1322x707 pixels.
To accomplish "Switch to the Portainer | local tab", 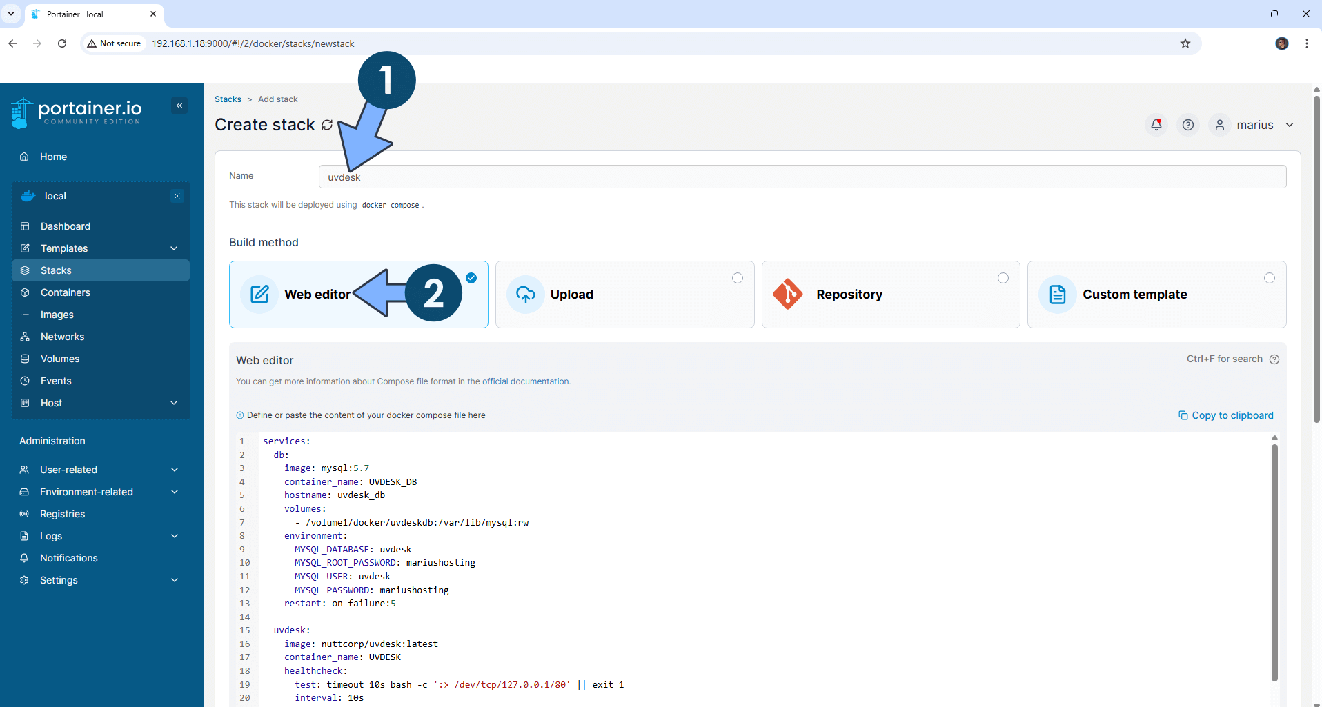I will pyautogui.click(x=94, y=14).
